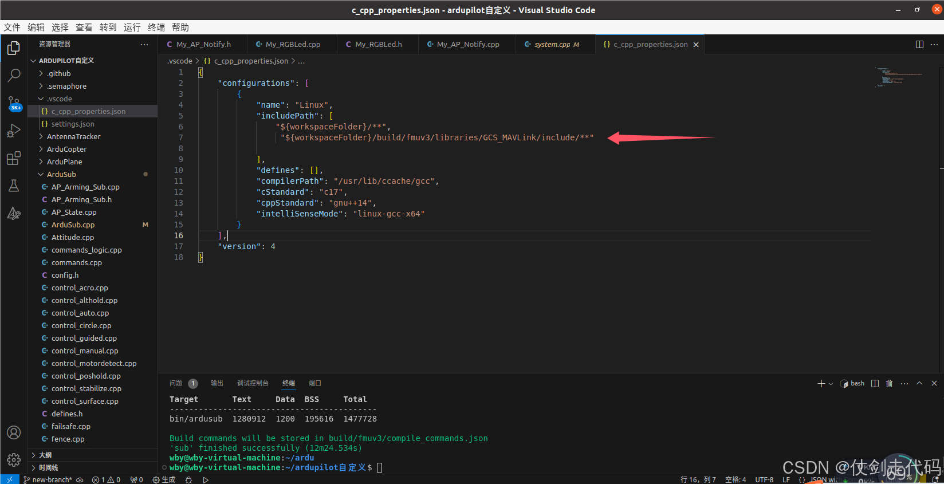Run the target with status bar play icon
This screenshot has height=484, width=944.
tap(206, 479)
